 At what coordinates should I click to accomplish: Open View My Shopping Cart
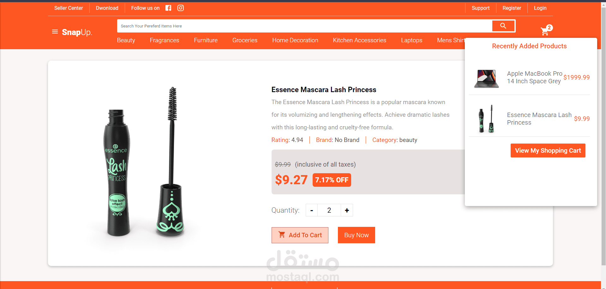(548, 150)
